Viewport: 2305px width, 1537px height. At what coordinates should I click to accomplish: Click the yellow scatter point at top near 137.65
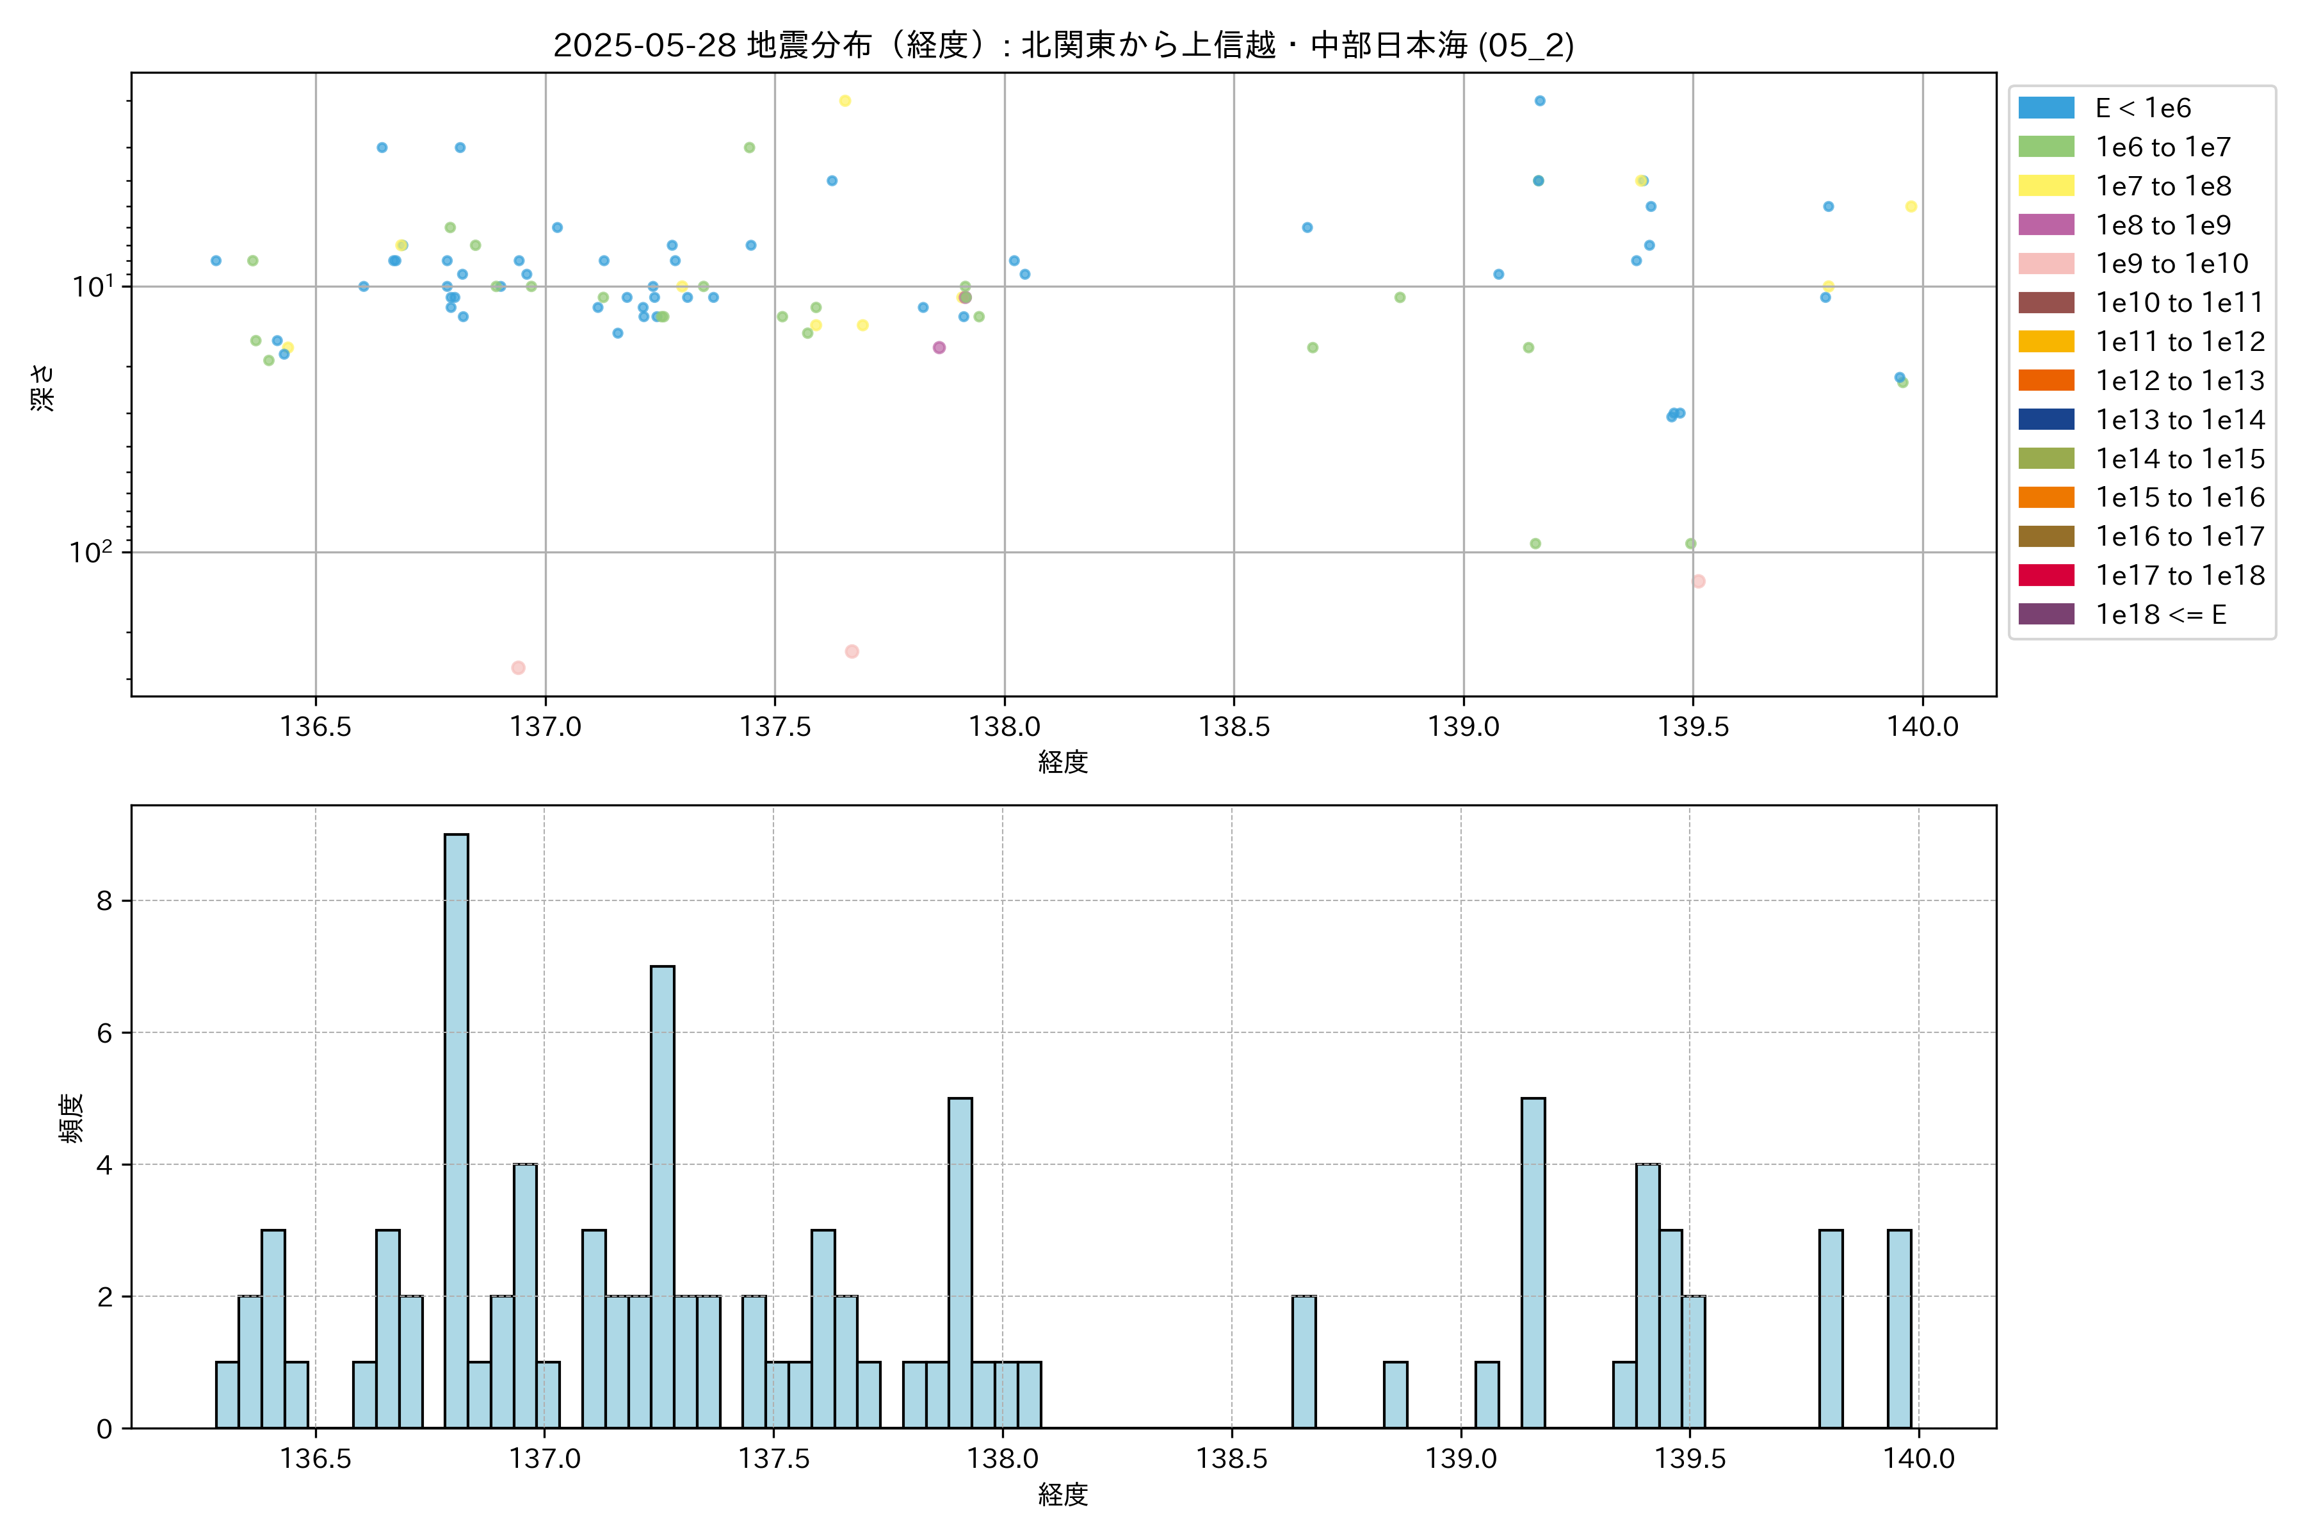point(845,101)
